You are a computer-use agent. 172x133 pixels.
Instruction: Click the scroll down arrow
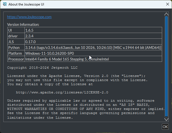coord(166,120)
